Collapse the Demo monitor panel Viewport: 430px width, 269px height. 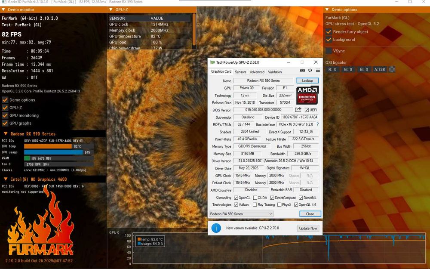click(3, 9)
